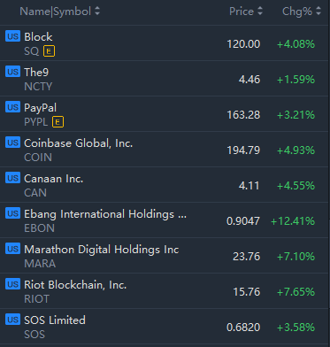This screenshot has height=347, width=330.
Task: Click the earnings E icon next to PYPL
Action: tap(58, 122)
